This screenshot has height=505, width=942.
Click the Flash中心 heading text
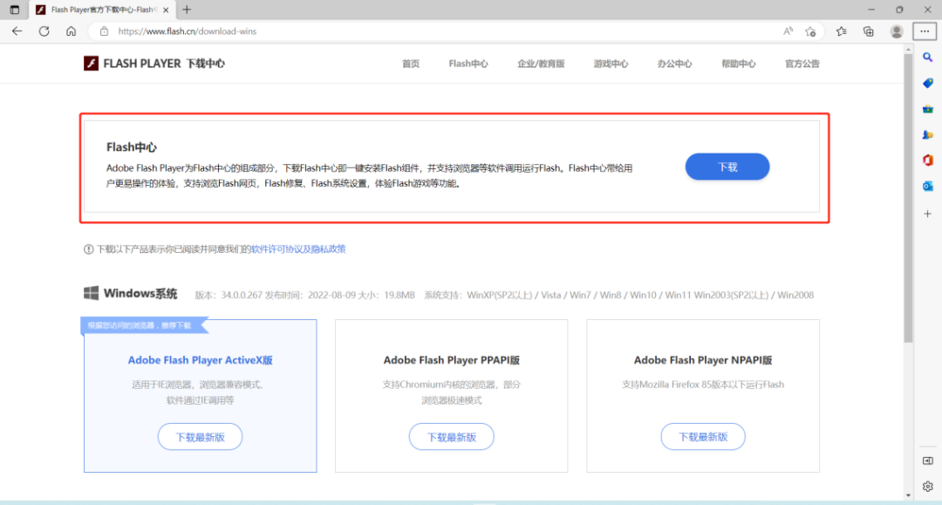click(132, 147)
